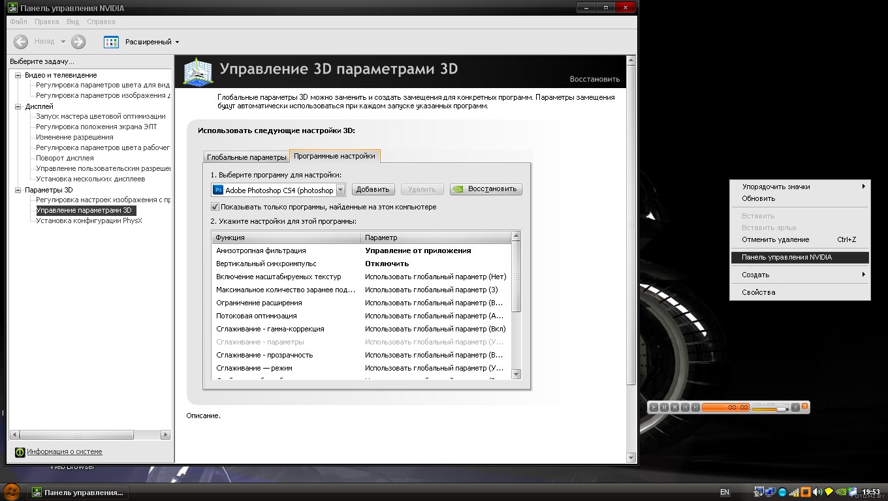Collapse the Параметры 3D tree node

[x=18, y=190]
